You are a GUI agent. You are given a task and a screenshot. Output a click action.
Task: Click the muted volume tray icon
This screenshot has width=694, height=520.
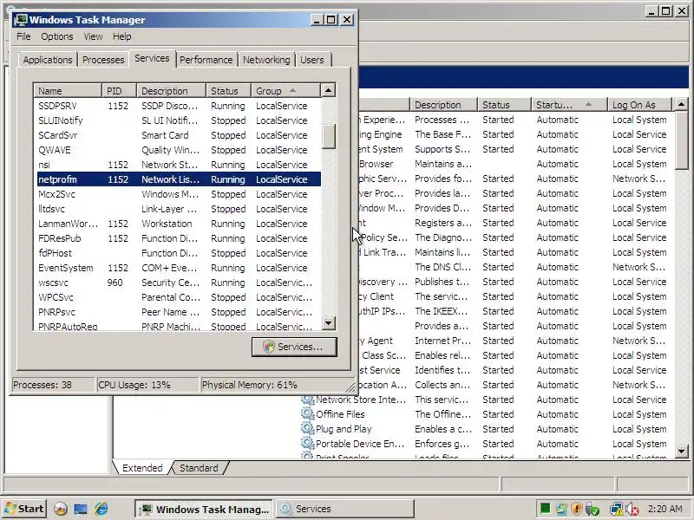coord(632,509)
